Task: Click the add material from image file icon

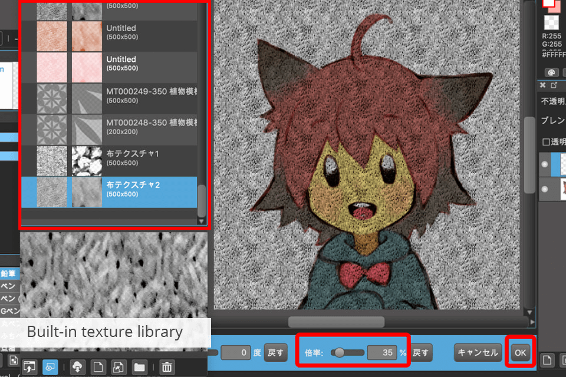Action: [x=118, y=367]
